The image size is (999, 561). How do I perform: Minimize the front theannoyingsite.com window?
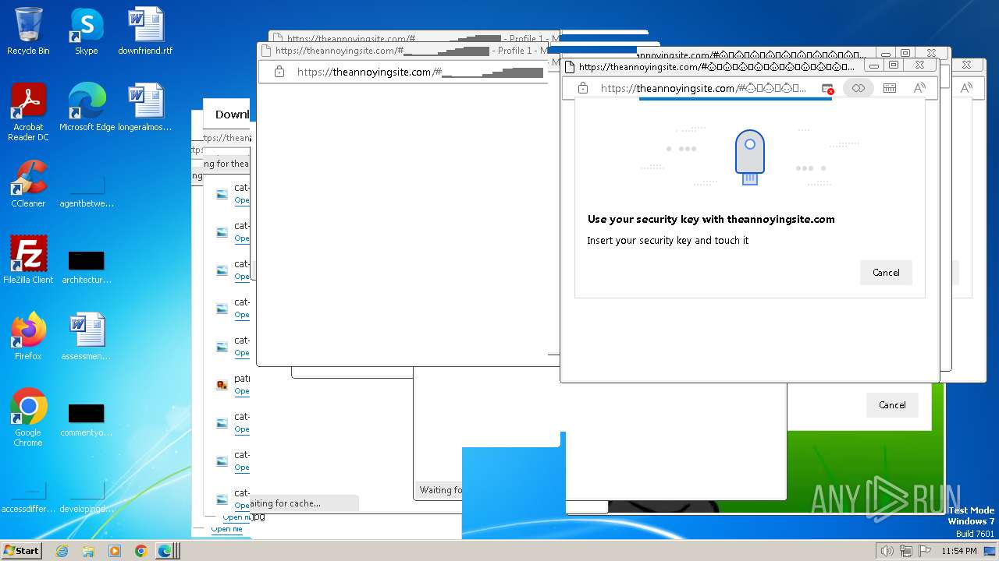click(x=873, y=65)
